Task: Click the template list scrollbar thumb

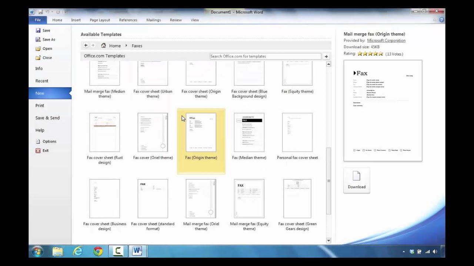Action: pos(328,181)
